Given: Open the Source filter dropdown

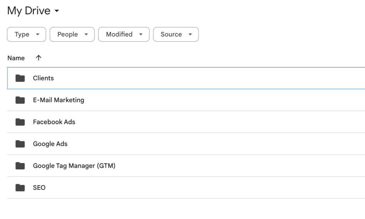Looking at the screenshot, I should (176, 34).
